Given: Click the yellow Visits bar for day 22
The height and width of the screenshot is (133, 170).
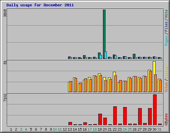Looking at the screenshot, I should click(114, 82).
